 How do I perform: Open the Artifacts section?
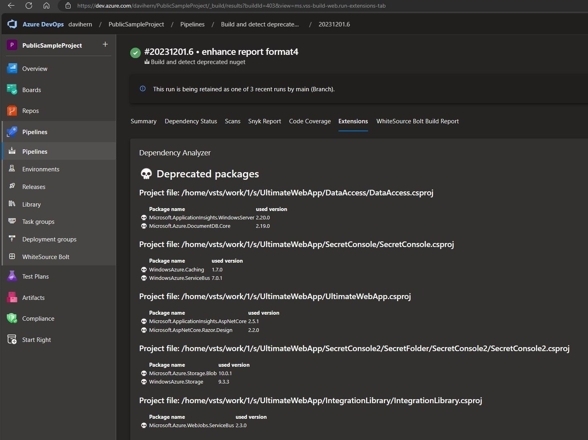[x=33, y=297]
